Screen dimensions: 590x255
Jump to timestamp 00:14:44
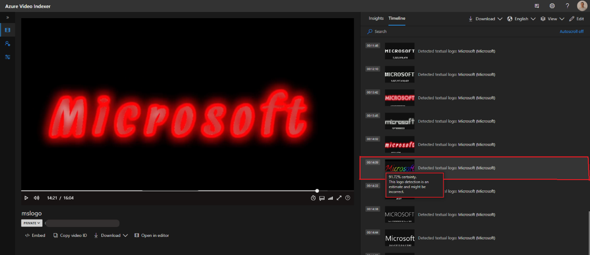372,233
